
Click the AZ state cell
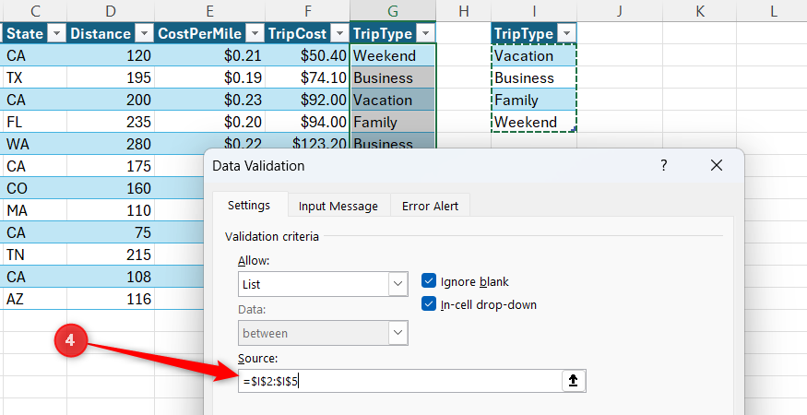tap(35, 299)
